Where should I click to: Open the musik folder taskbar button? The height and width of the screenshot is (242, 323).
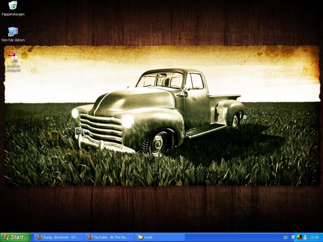coord(160,237)
